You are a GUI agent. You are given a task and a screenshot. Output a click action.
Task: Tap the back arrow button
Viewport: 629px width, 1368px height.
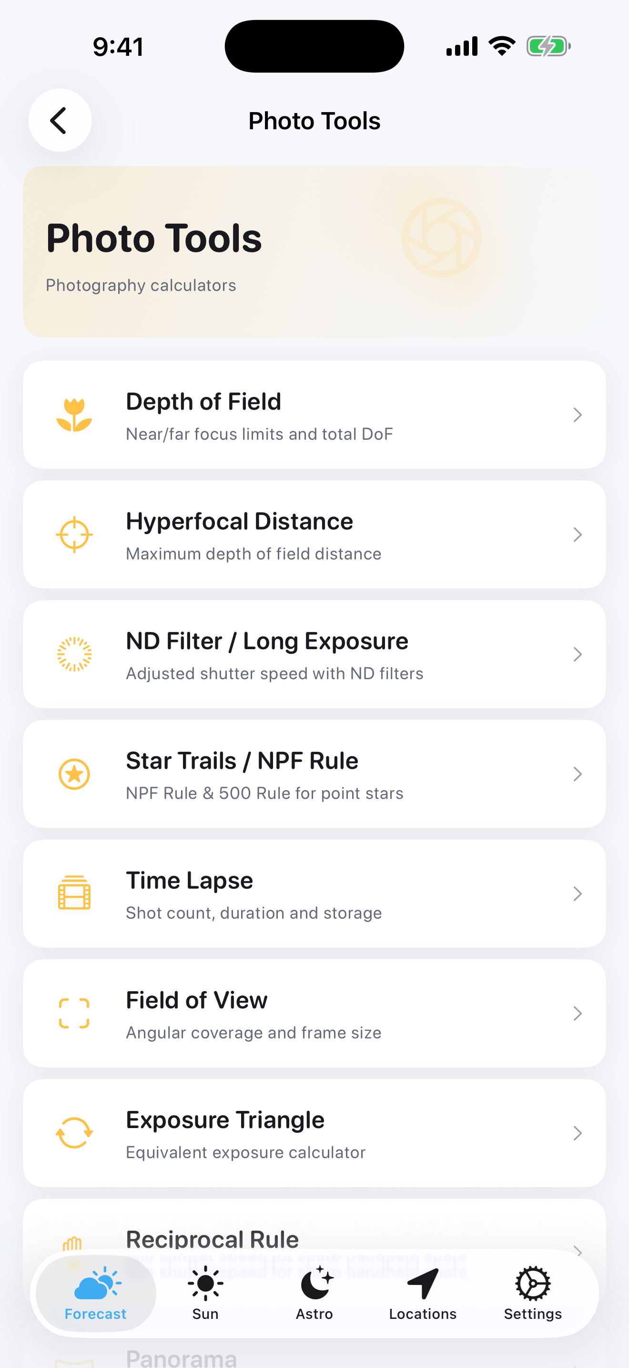pos(60,121)
